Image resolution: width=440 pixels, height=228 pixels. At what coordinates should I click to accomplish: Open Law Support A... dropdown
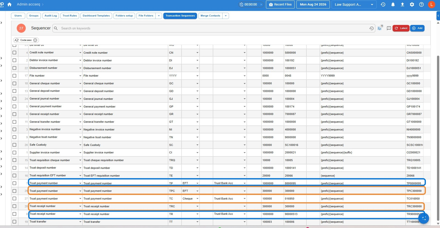(x=354, y=4)
